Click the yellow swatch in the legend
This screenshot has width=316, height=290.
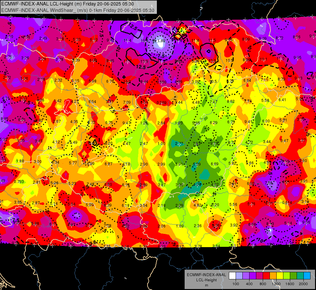click(x=280, y=276)
